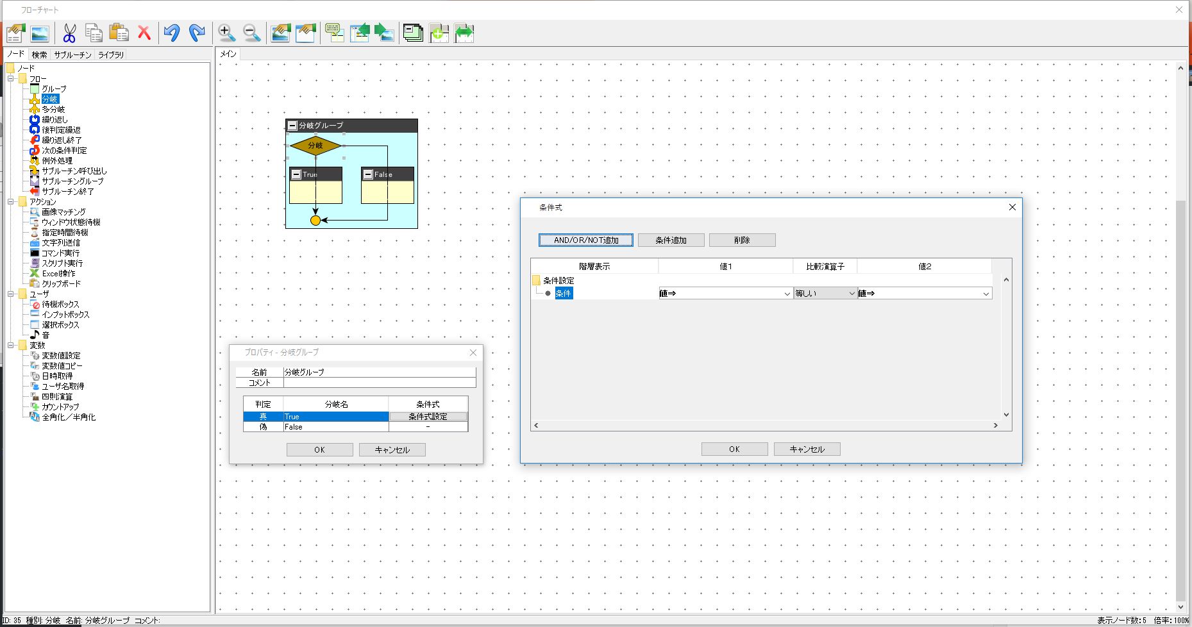Select the 多分岐 multi-branch node
This screenshot has height=627, width=1192.
click(53, 110)
